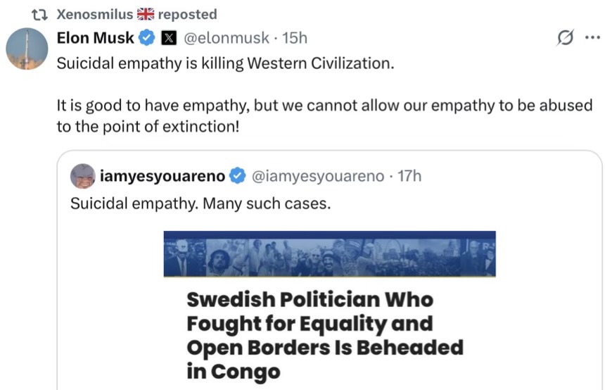Screen dimensions: 605x390
Task: Open the @iamyesyouareno handle
Action: coord(317,176)
